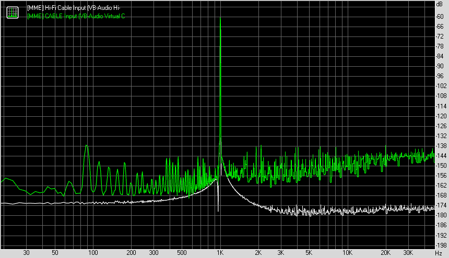This screenshot has height=258, width=449.
Task: Click the 50 Hz frequency label
Action: [x=55, y=253]
